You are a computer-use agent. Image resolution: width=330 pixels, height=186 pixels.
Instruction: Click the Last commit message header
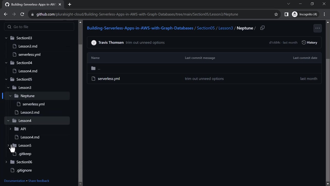click(200, 58)
